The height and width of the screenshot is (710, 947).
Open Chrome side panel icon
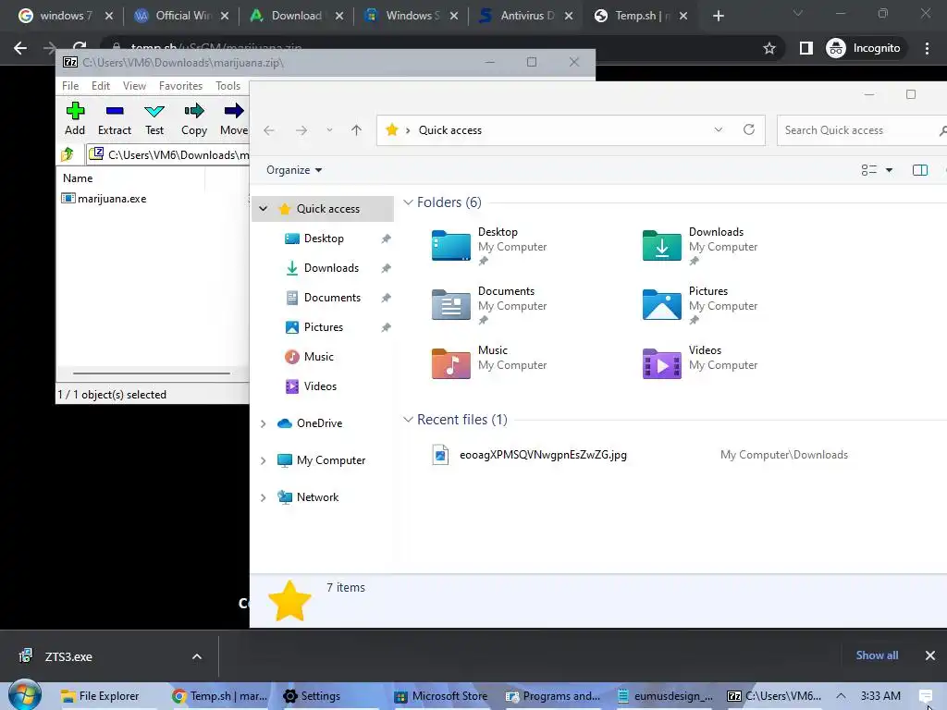click(806, 48)
